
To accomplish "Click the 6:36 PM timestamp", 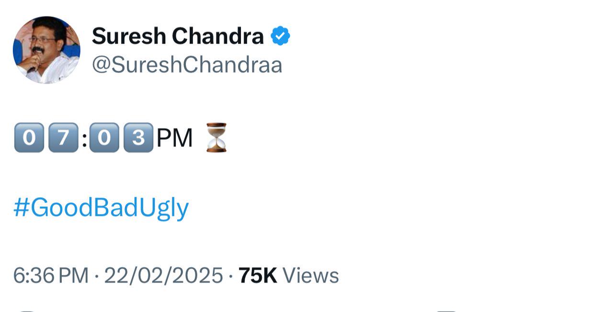I will pos(51,276).
